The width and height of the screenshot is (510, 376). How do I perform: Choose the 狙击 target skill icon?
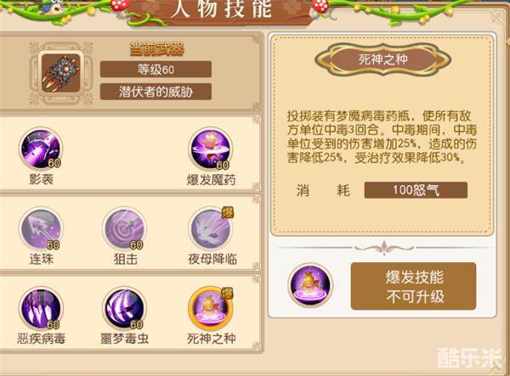point(124,229)
